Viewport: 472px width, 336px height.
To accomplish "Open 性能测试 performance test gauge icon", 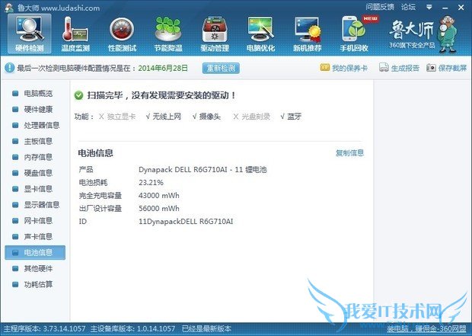I will [x=122, y=34].
